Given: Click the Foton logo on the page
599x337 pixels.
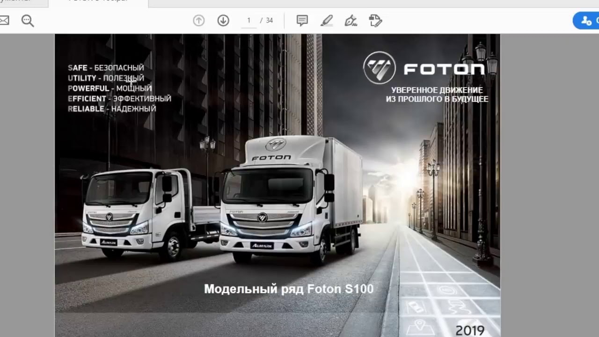Looking at the screenshot, I should coord(424,68).
